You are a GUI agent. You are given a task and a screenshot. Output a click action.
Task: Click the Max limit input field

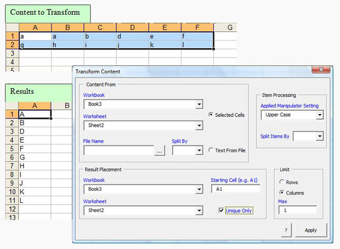(x=297, y=210)
